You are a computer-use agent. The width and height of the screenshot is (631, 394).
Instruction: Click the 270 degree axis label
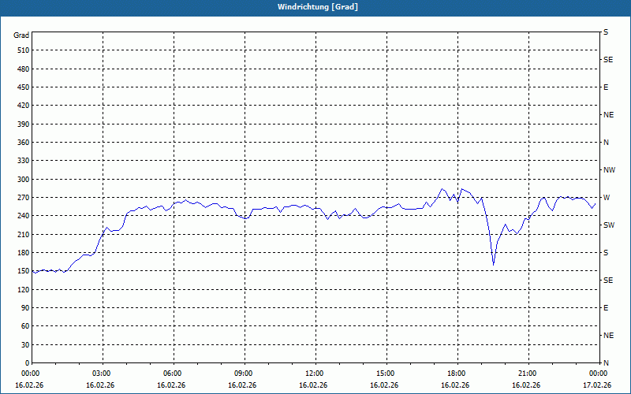pos(23,198)
